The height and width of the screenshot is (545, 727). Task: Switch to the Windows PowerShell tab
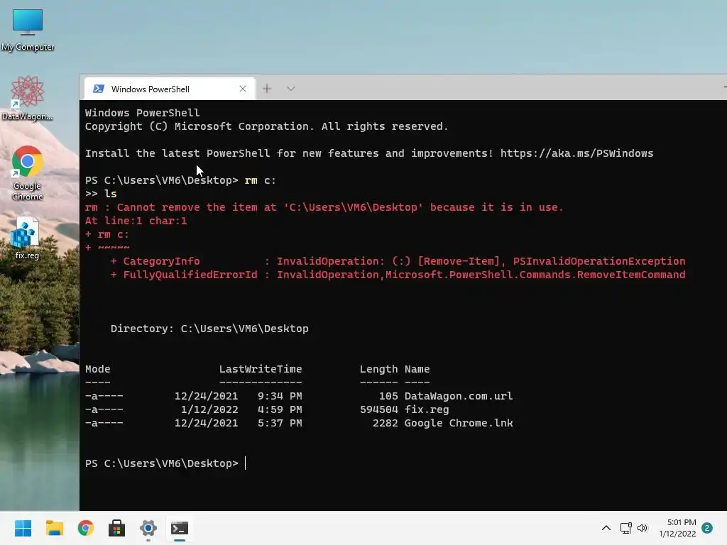point(170,89)
